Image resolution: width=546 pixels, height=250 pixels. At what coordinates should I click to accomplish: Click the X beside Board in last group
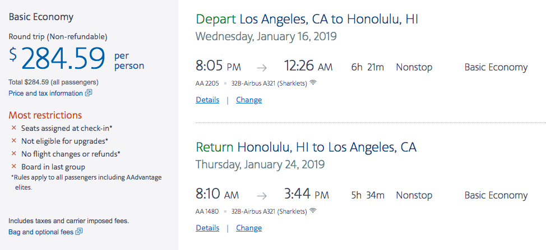[x=14, y=167]
